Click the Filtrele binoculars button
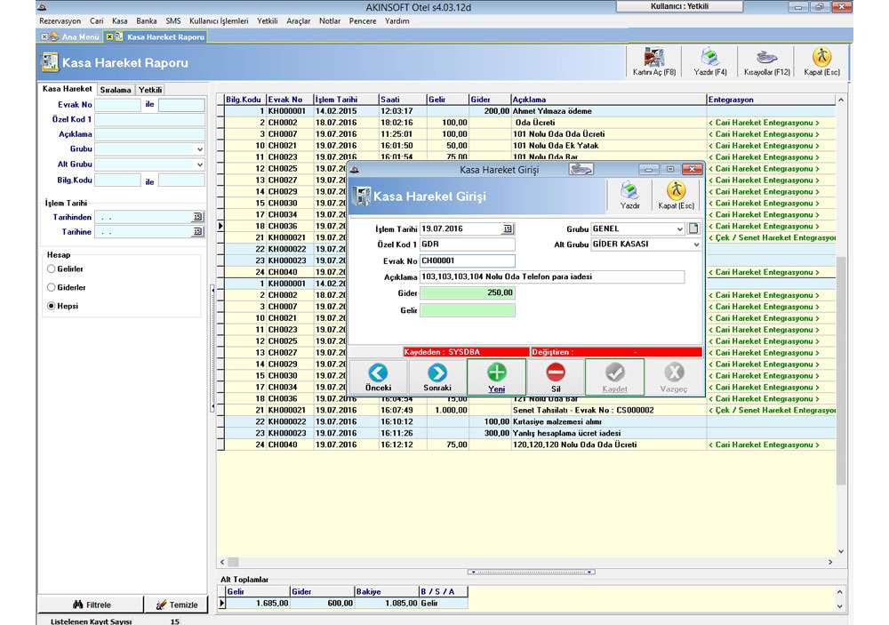This screenshot has width=889, height=625. click(x=91, y=605)
